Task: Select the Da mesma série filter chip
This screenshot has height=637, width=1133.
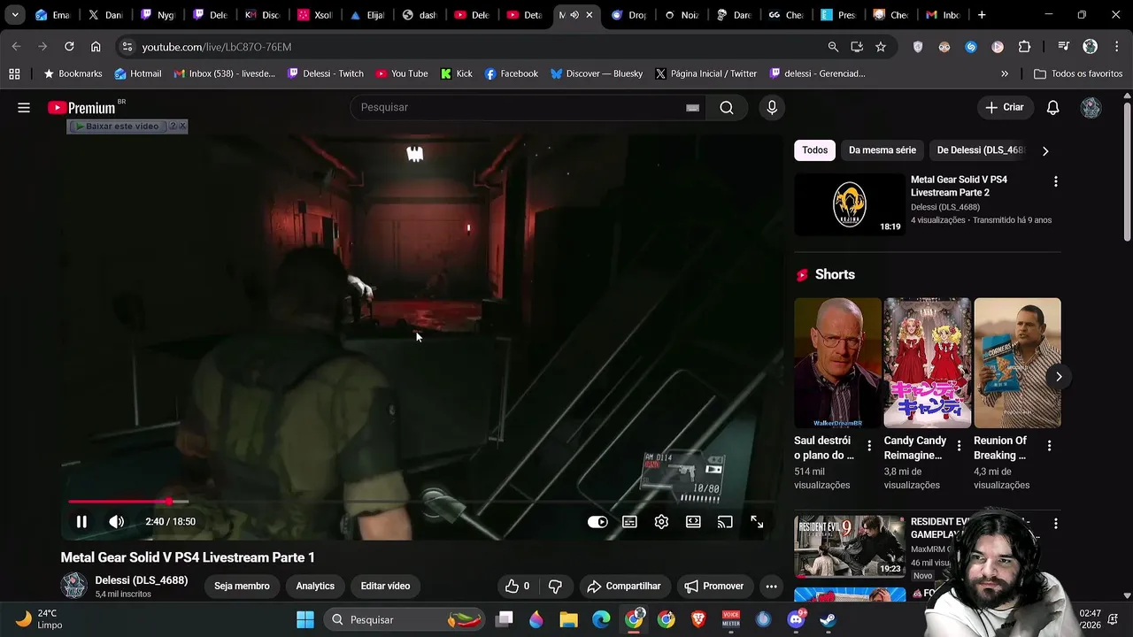Action: 883,150
